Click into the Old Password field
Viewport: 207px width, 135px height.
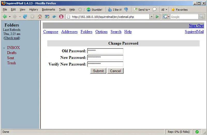[x=105, y=51]
